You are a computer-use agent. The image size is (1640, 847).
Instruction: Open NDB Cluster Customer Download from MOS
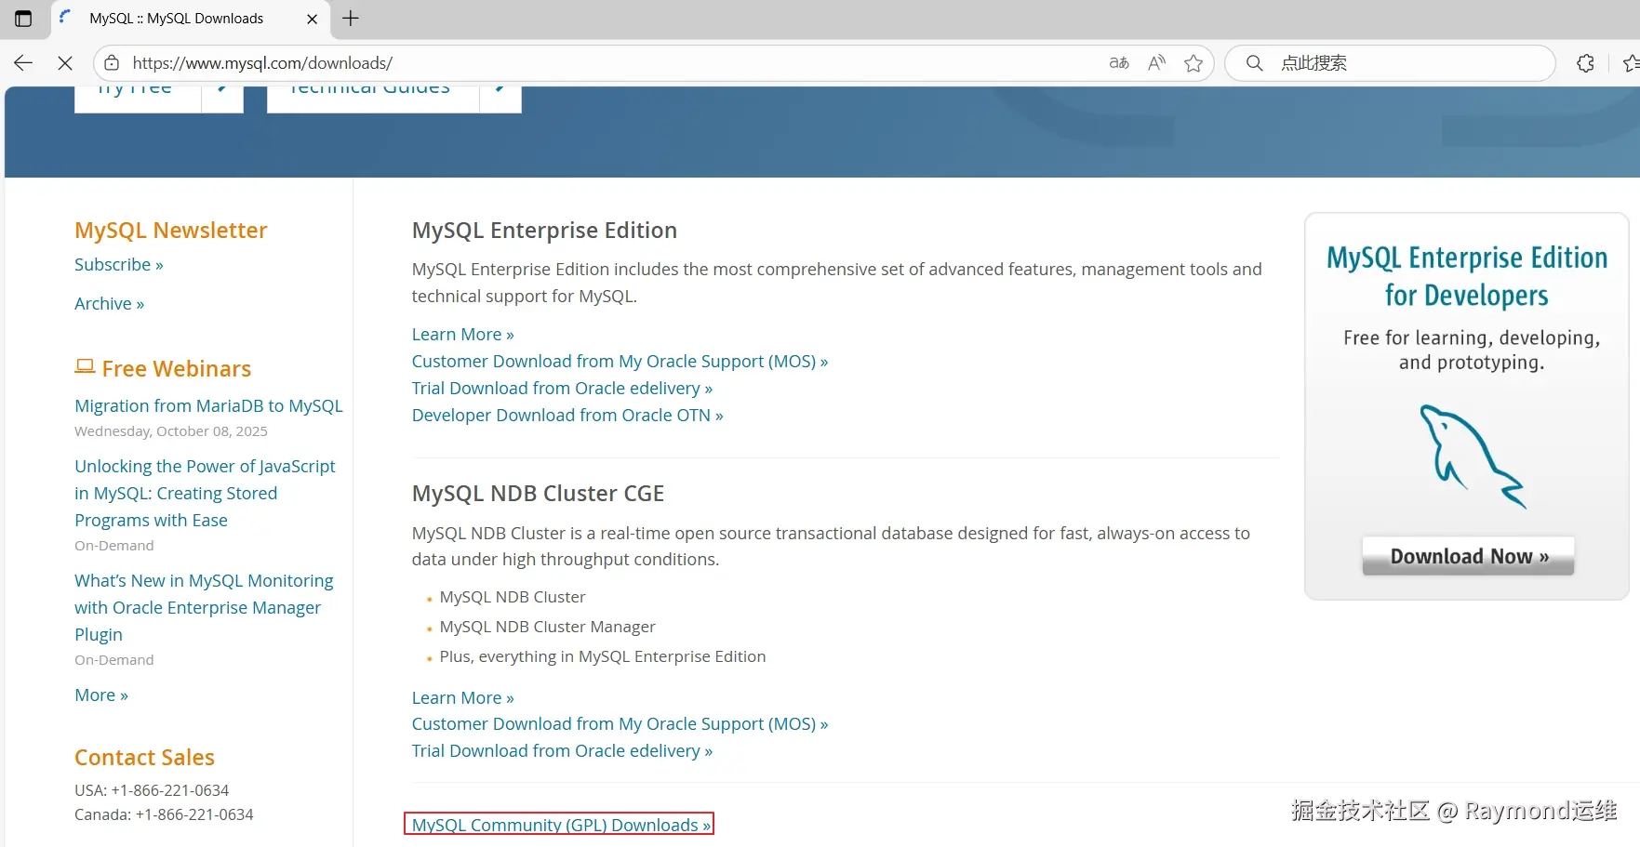[x=620, y=724]
